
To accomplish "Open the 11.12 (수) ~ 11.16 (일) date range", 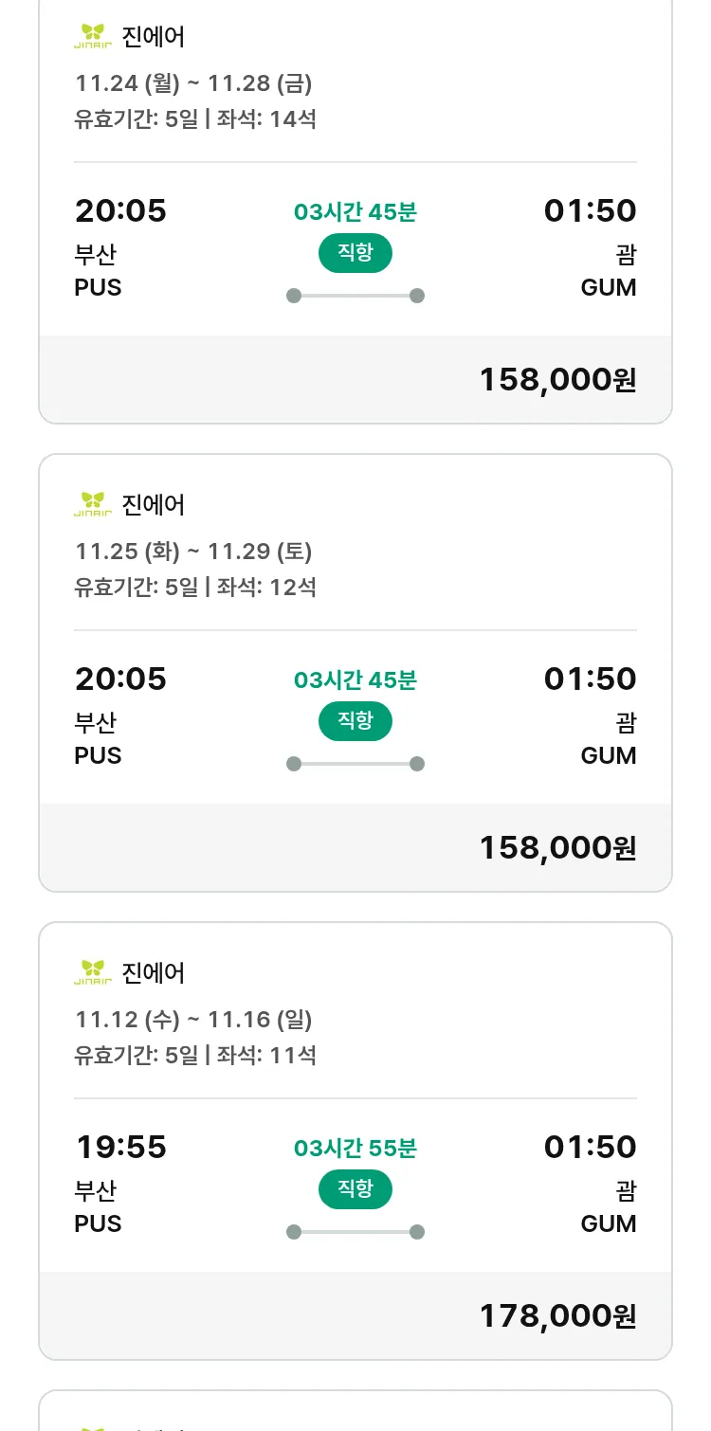I will 193,1020.
